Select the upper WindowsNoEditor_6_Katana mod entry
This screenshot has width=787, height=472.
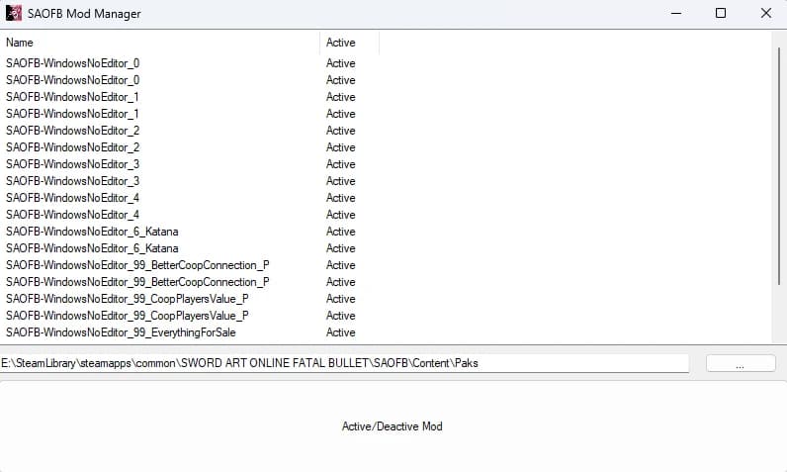tap(92, 232)
